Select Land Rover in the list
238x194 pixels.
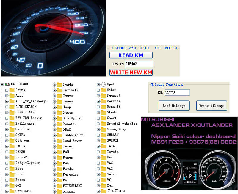click(73, 141)
